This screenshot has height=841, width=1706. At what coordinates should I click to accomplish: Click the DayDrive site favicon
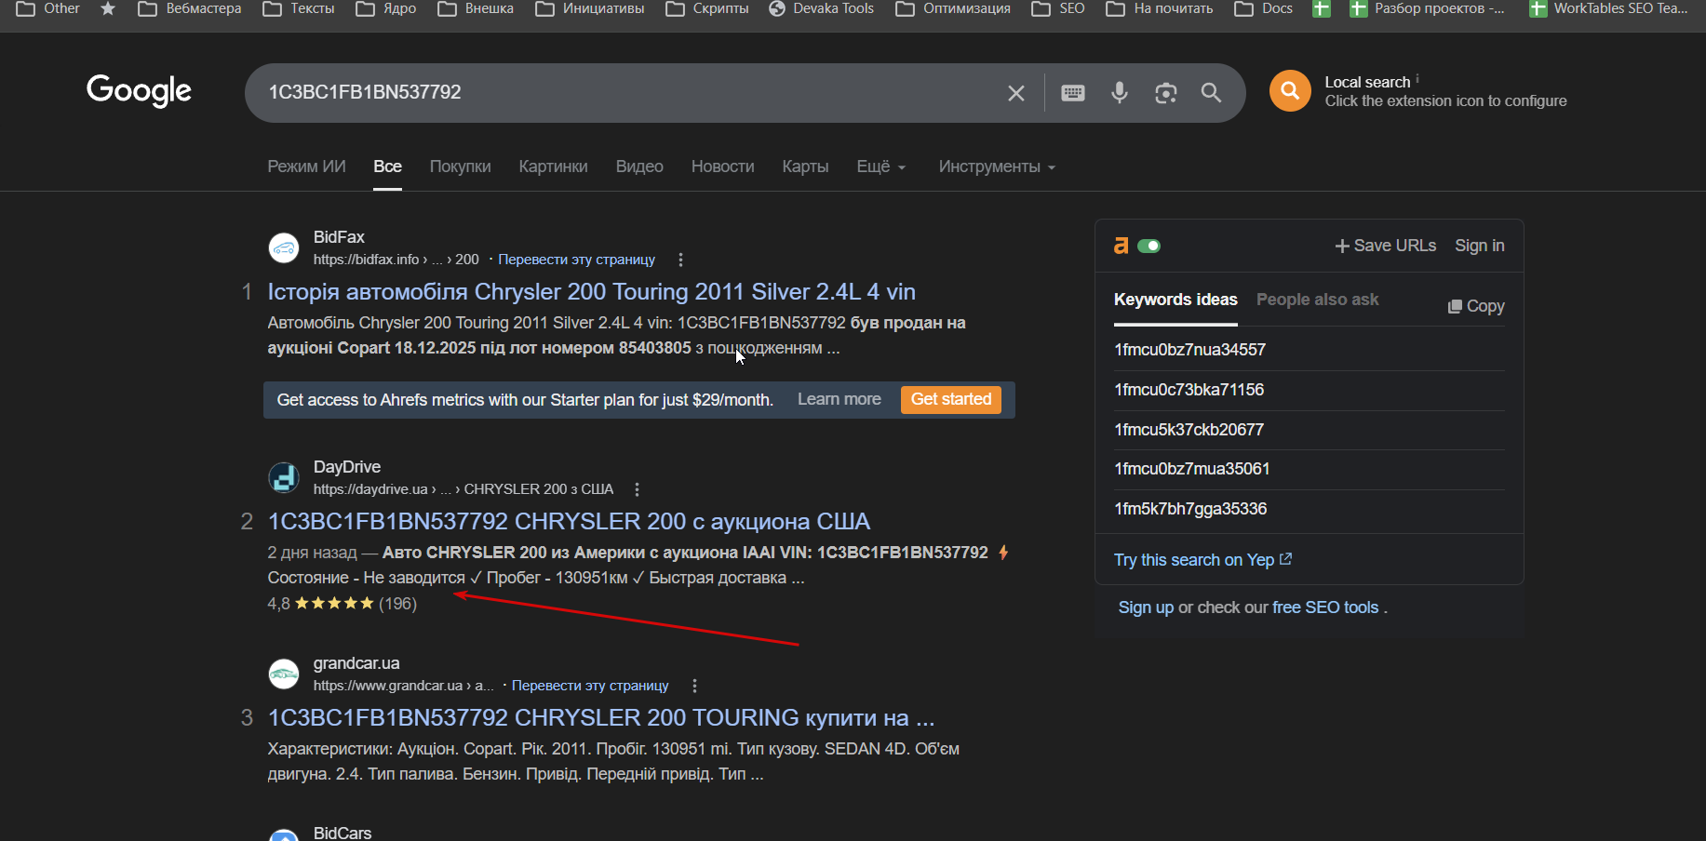click(284, 477)
